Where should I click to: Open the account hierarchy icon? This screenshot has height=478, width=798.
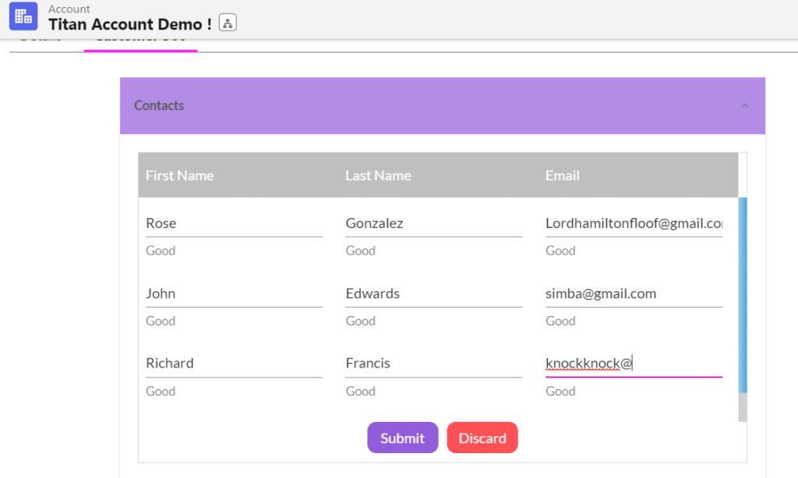(228, 23)
